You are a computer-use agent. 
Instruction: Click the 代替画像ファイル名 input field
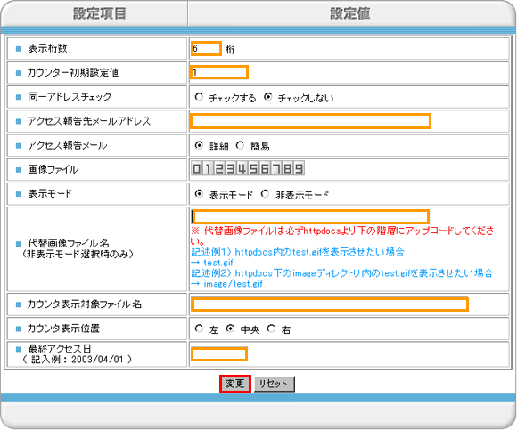coord(310,216)
